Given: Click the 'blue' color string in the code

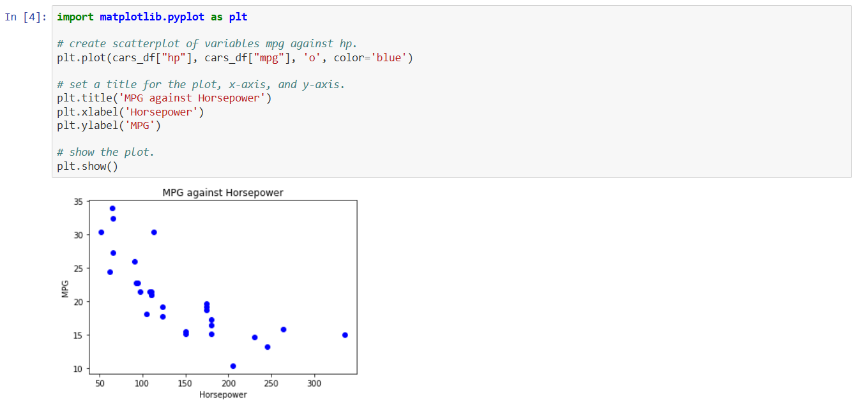Looking at the screenshot, I should click(x=389, y=58).
